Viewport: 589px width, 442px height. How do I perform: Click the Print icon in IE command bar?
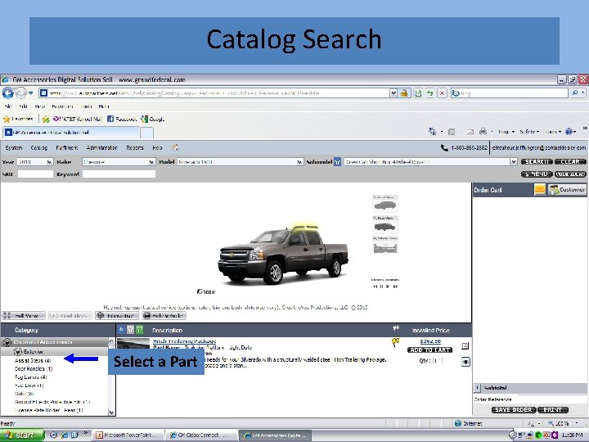483,132
